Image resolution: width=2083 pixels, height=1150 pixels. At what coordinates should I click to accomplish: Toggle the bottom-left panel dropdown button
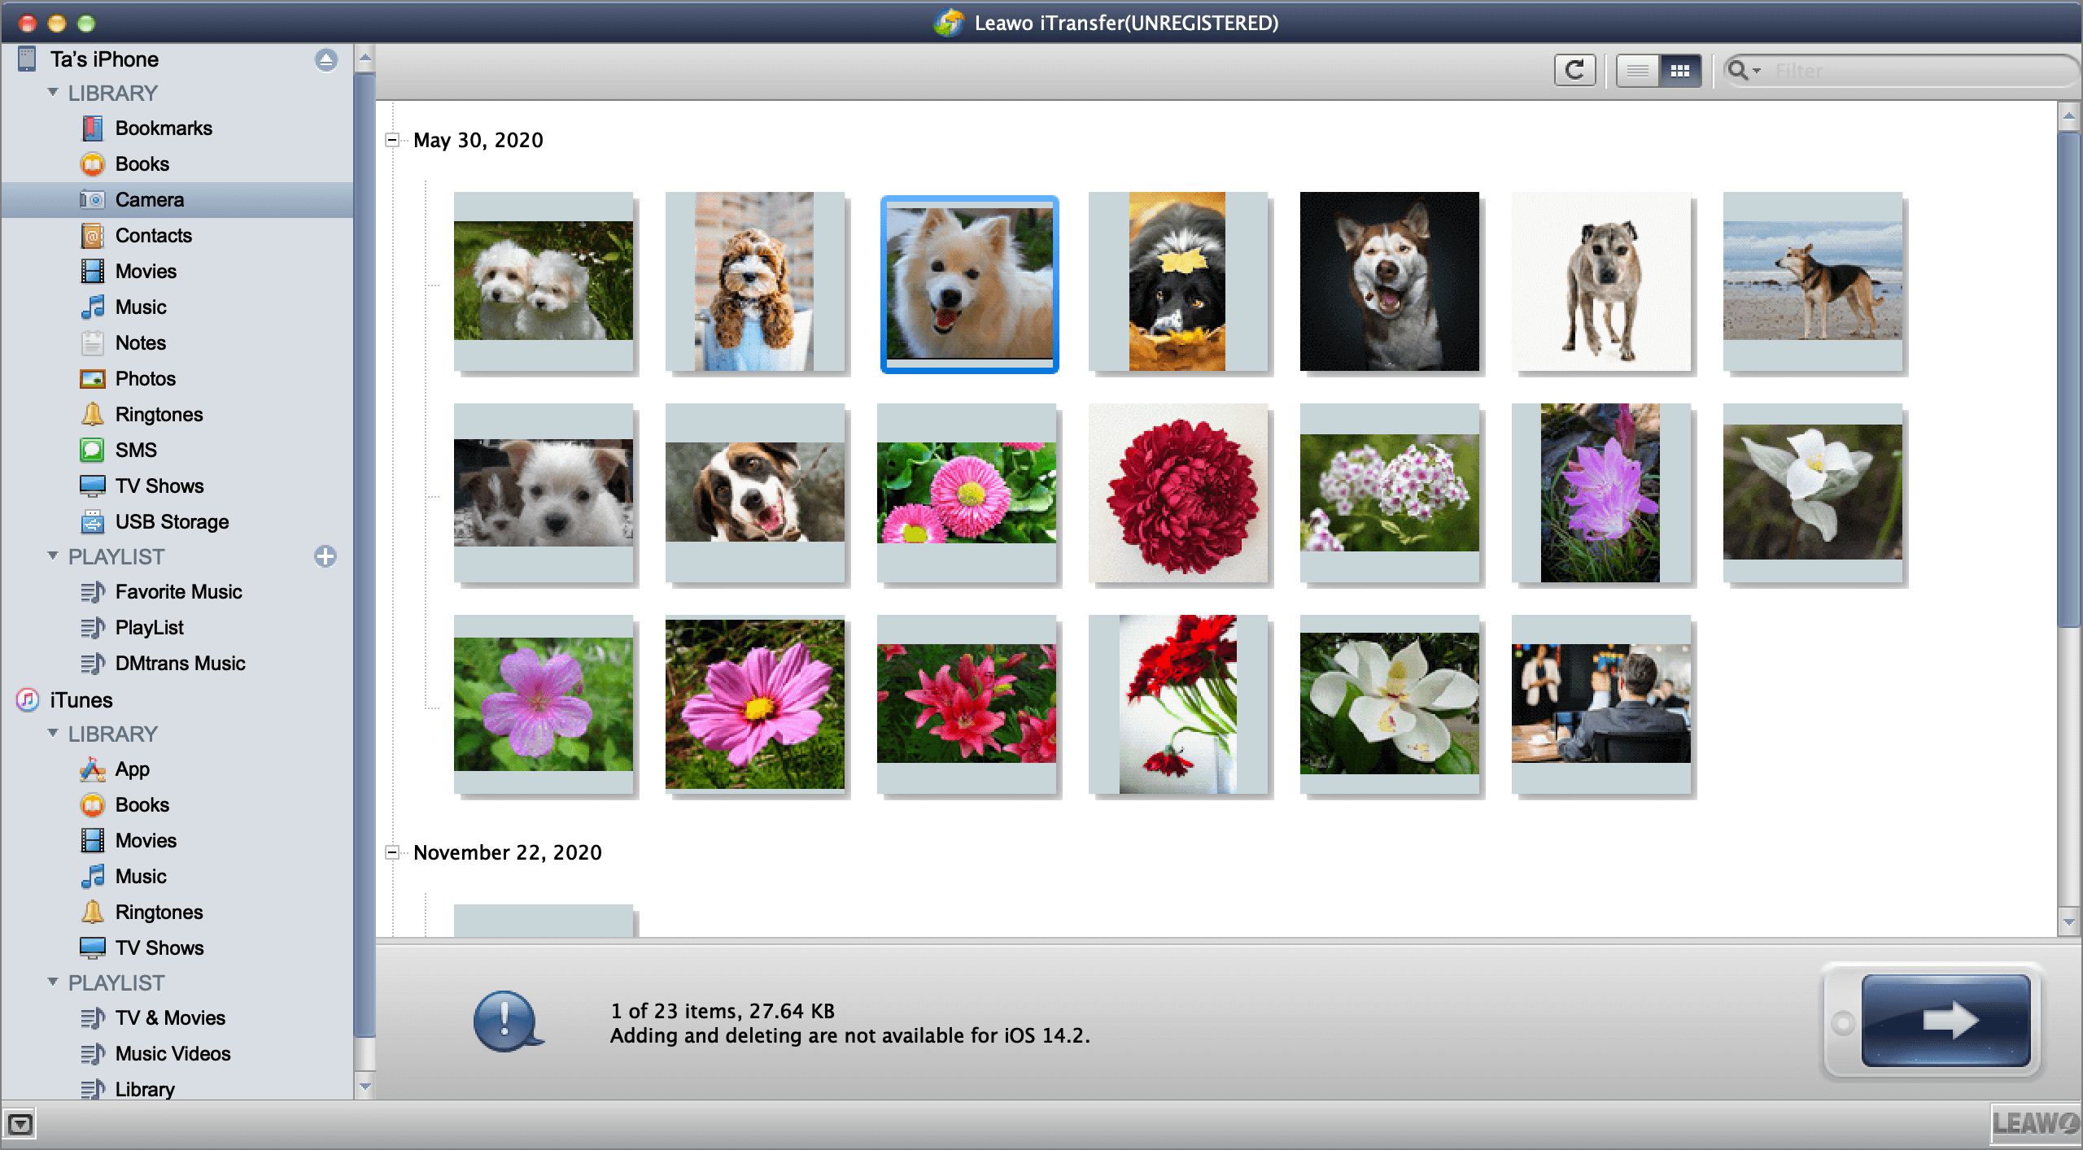(20, 1125)
